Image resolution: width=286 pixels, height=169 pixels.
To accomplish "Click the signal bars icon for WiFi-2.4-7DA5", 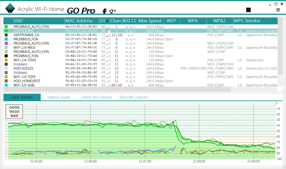I will tap(108, 60).
